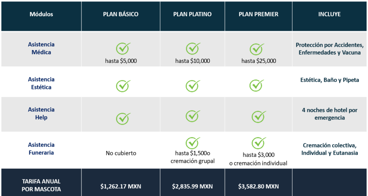Click the Plan Platino Asistencia Funeraria checkmark

(193, 143)
